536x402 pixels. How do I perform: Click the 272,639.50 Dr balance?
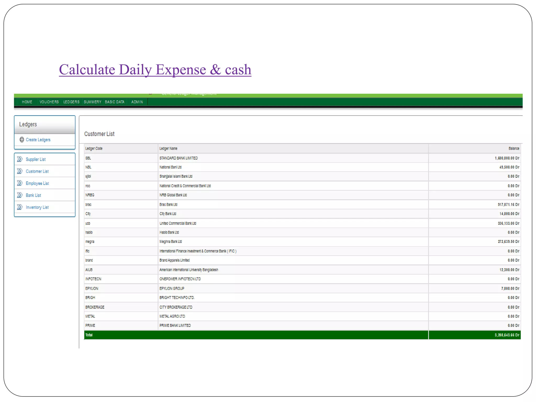point(509,242)
